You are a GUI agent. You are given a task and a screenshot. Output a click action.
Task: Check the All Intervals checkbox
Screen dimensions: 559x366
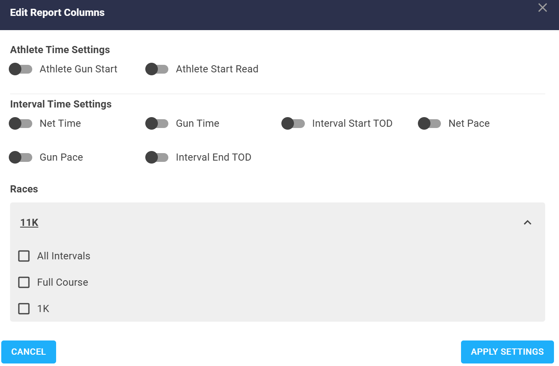click(24, 256)
